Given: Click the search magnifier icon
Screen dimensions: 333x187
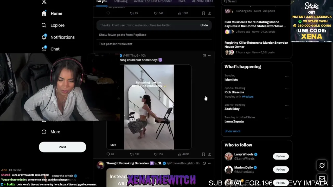Looking at the screenshot, I should click(225, 2).
